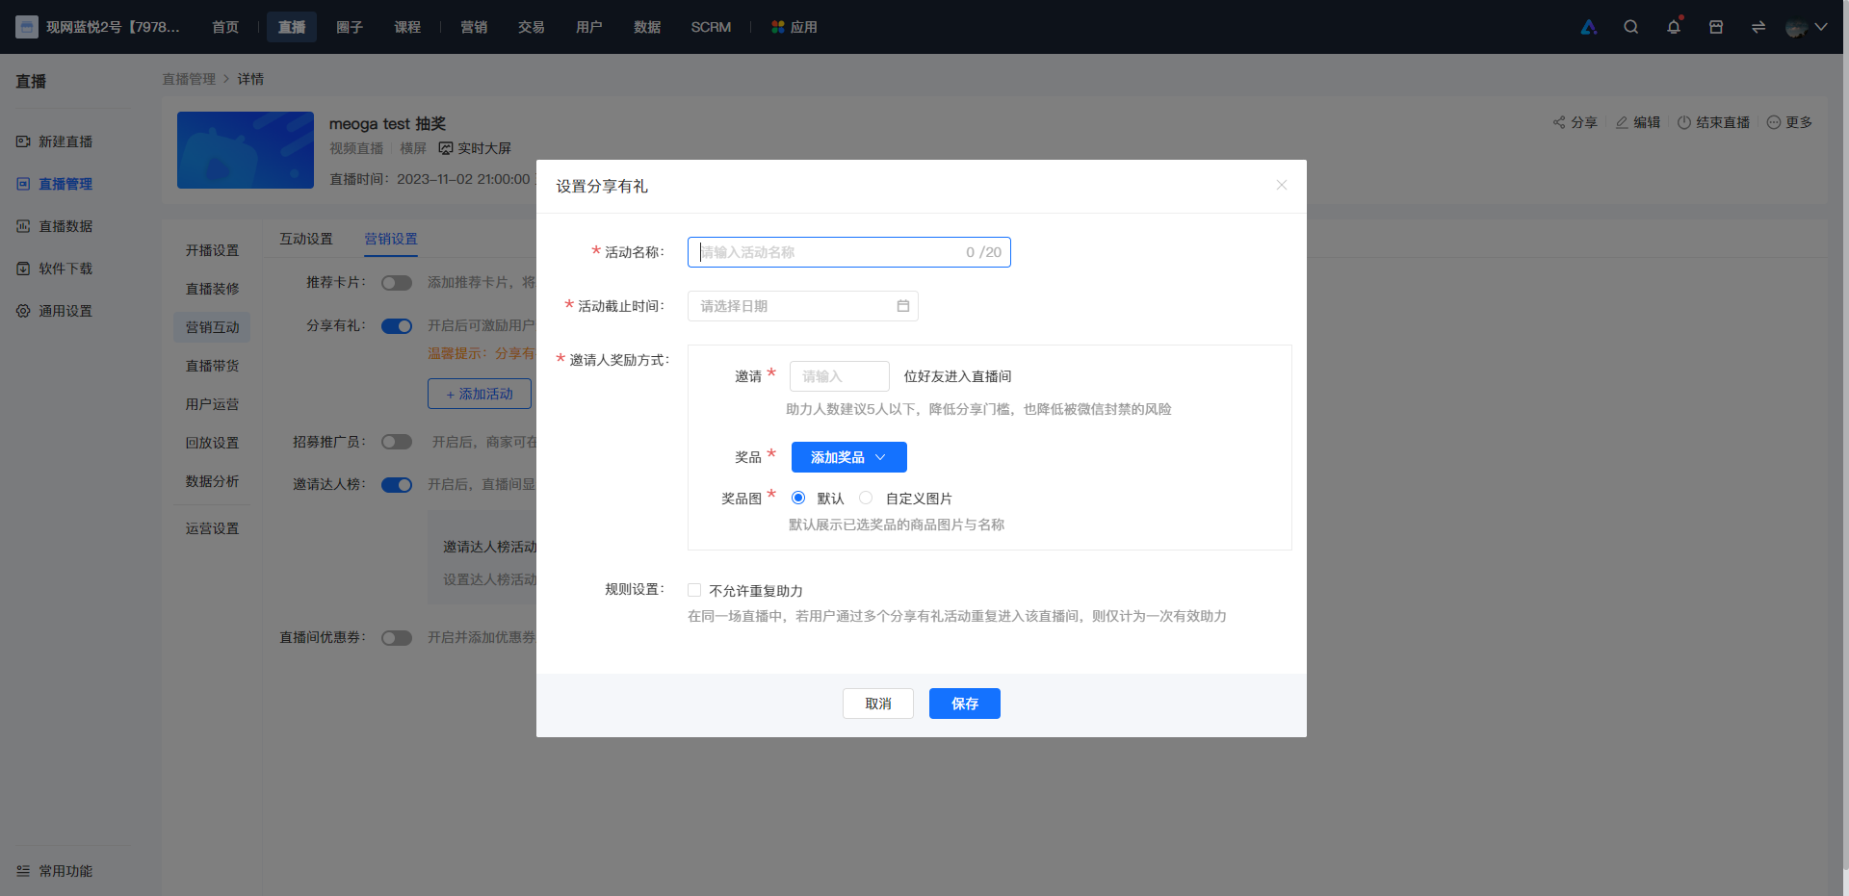This screenshot has width=1849, height=896.
Task: Click the shop storefront icon in top bar
Action: click(x=1716, y=27)
